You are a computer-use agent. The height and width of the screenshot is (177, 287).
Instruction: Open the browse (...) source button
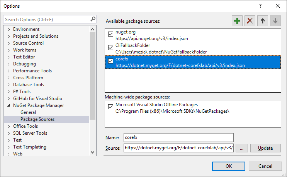(x=241, y=148)
